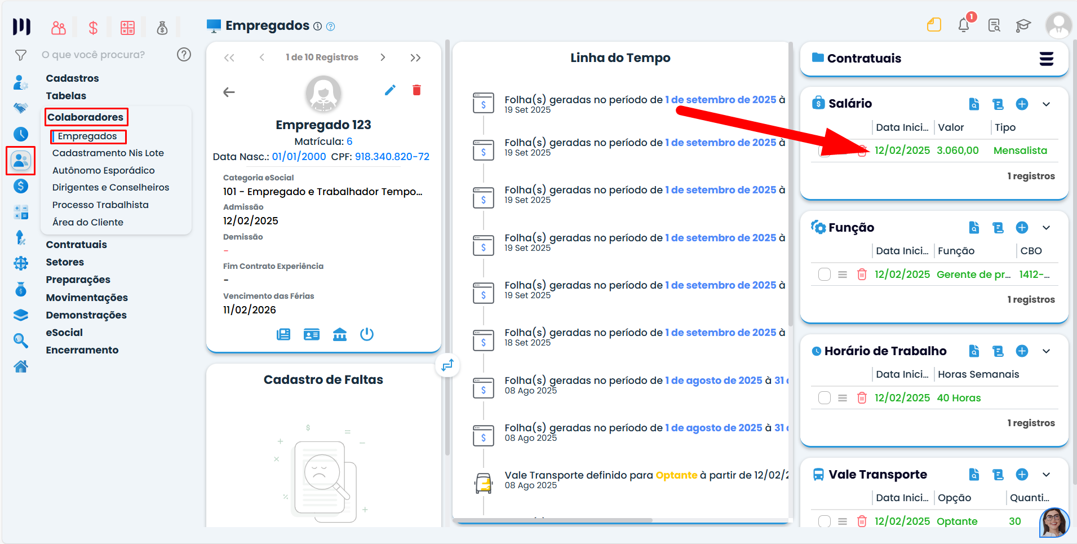Viewport: 1077px width, 544px height.
Task: Open the support chat avatar
Action: [1054, 522]
